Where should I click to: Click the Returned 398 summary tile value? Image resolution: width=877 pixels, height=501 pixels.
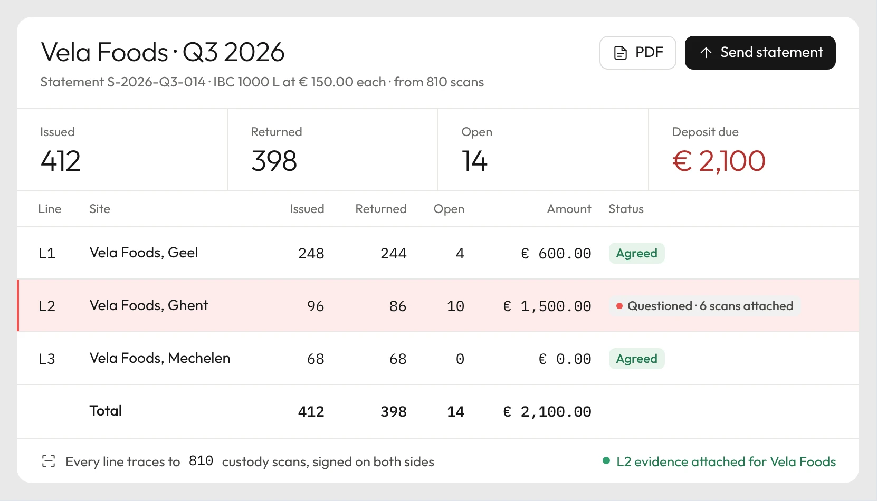(274, 161)
